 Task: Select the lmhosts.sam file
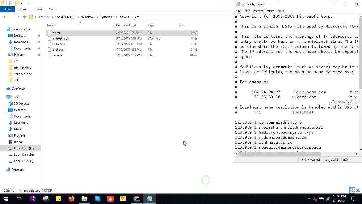click(61, 39)
